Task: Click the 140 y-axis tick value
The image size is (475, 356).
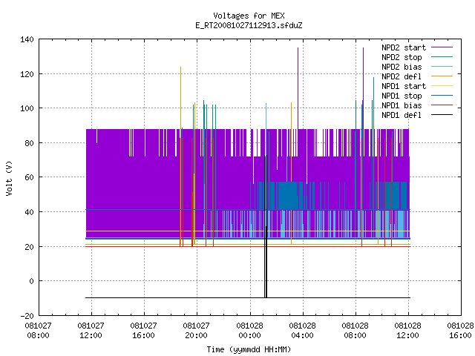Action: point(27,39)
